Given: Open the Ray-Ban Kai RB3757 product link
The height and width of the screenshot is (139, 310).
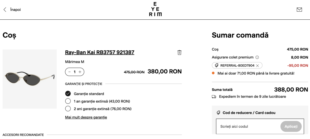Looking at the screenshot, I should click(x=99, y=52).
